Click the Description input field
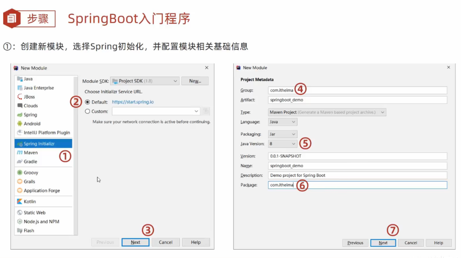This screenshot has height=258, width=461. 358,175
